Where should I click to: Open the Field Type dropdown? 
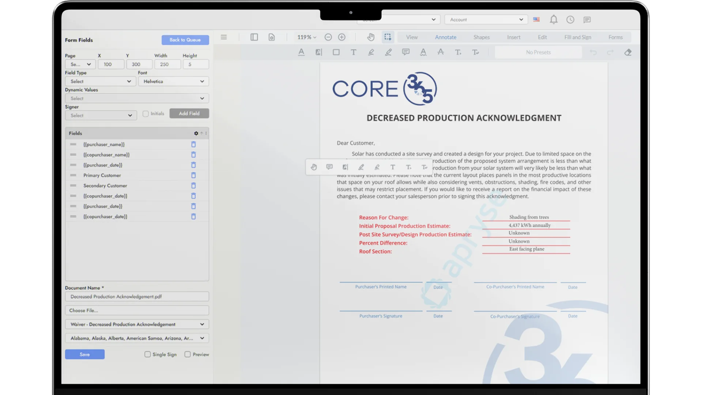pyautogui.click(x=101, y=81)
